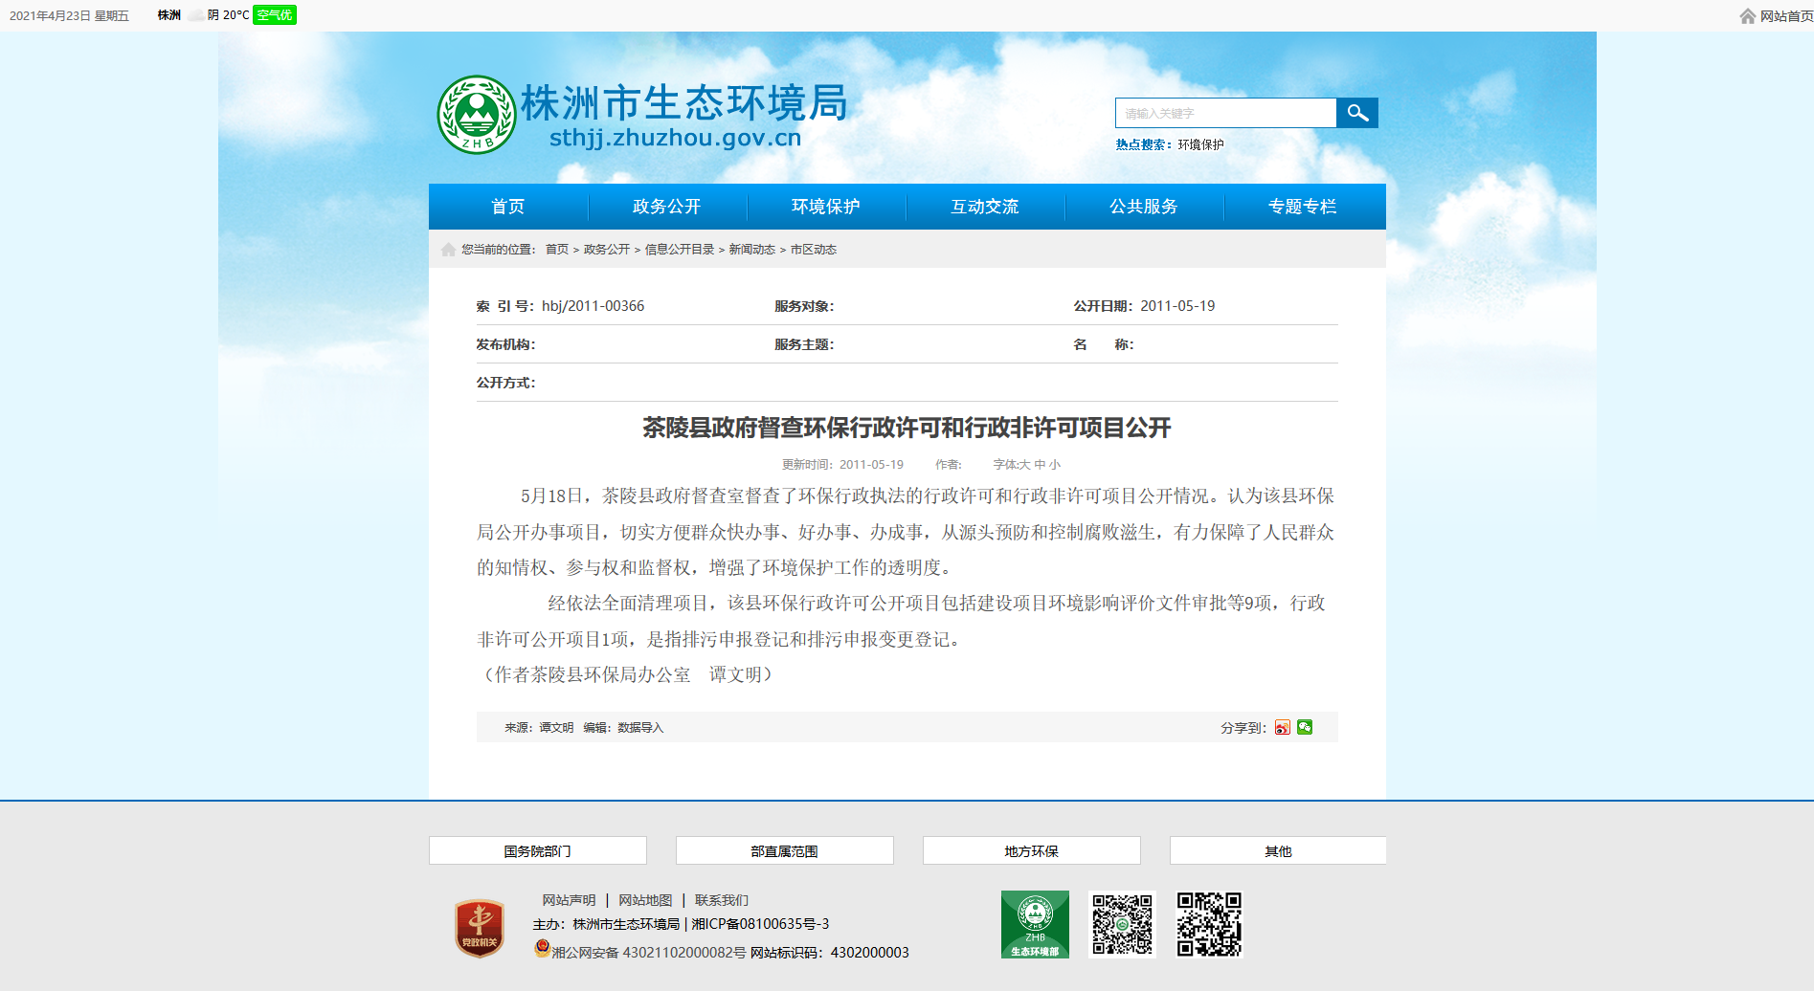
Task: Click the police badge beside 湘公网安备
Action: pos(542,949)
